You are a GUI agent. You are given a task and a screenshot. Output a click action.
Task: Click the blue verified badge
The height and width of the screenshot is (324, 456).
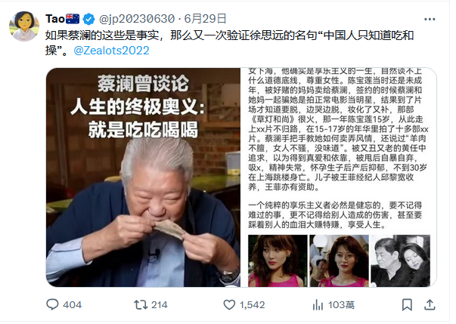click(x=89, y=19)
